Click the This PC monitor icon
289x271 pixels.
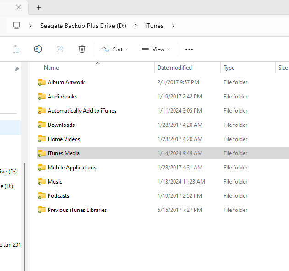click(16, 26)
